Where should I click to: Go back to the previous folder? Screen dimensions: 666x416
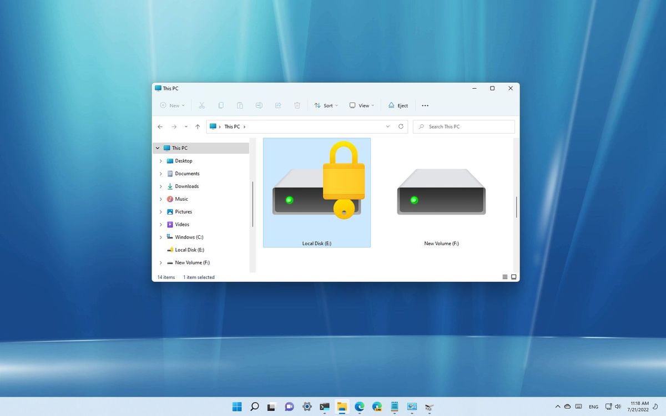click(160, 126)
